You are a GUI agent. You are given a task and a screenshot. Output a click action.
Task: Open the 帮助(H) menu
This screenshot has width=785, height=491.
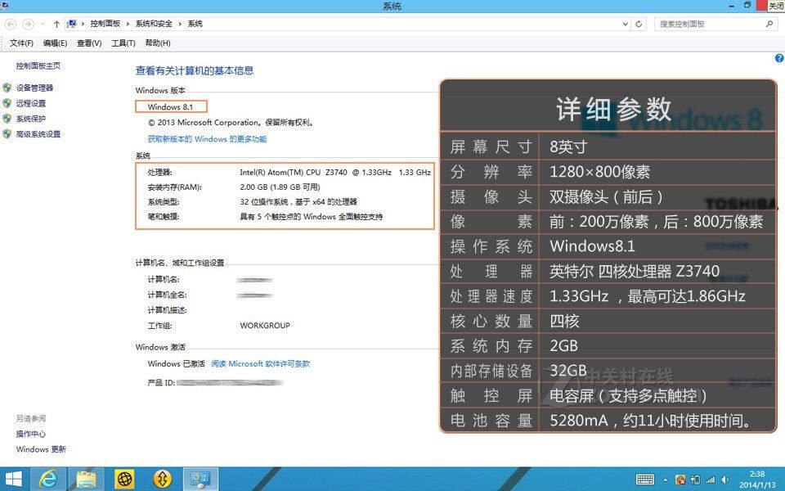(158, 43)
